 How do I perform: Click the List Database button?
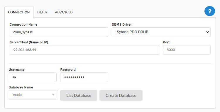(x=79, y=95)
